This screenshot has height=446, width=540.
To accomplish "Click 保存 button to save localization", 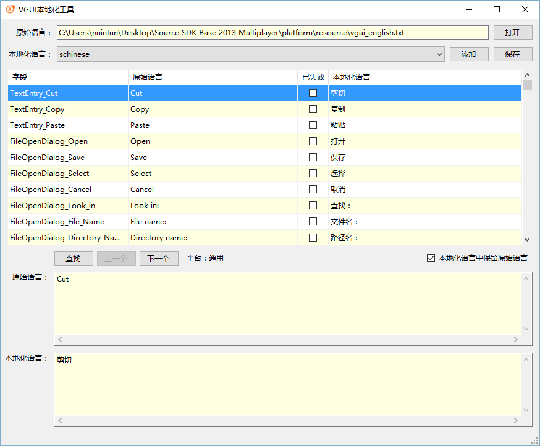I will pos(513,54).
